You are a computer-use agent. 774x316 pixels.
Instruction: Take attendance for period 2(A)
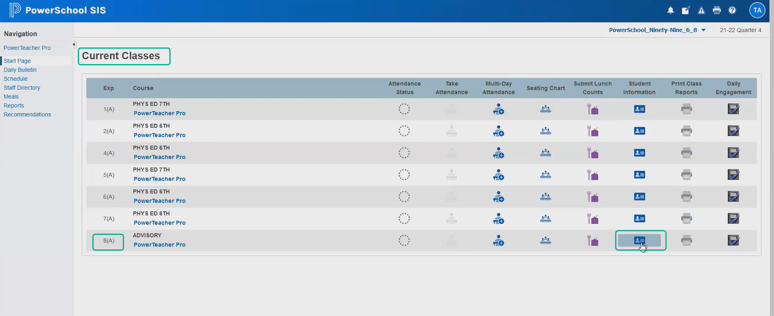(451, 131)
